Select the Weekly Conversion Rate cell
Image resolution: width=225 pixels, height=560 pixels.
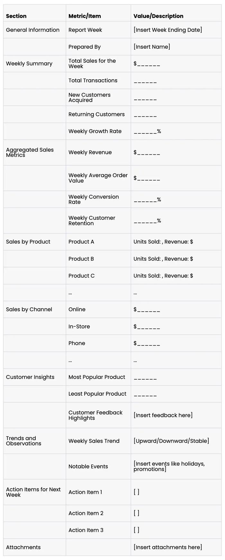pos(94,199)
